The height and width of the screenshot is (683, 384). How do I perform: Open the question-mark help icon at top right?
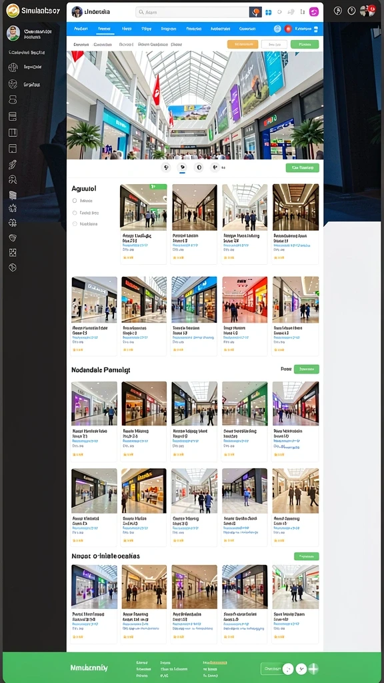pyautogui.click(x=351, y=11)
